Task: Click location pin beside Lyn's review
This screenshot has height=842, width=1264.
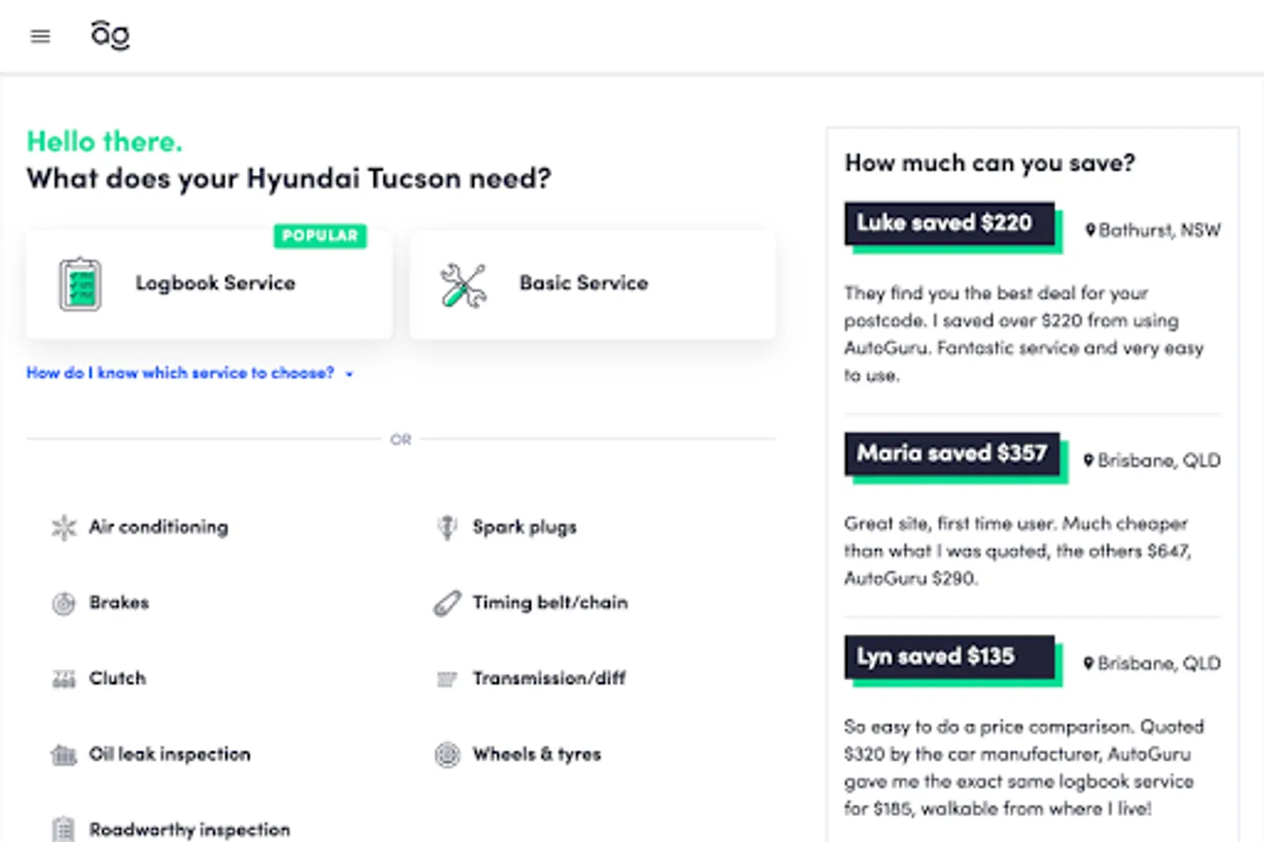Action: pos(1089,663)
